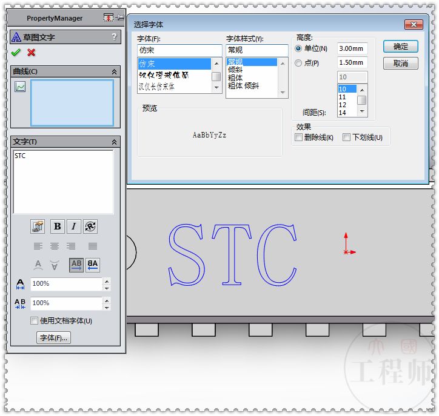The image size is (439, 416).
Task: Click the spacing 100% field
Action: pos(66,303)
